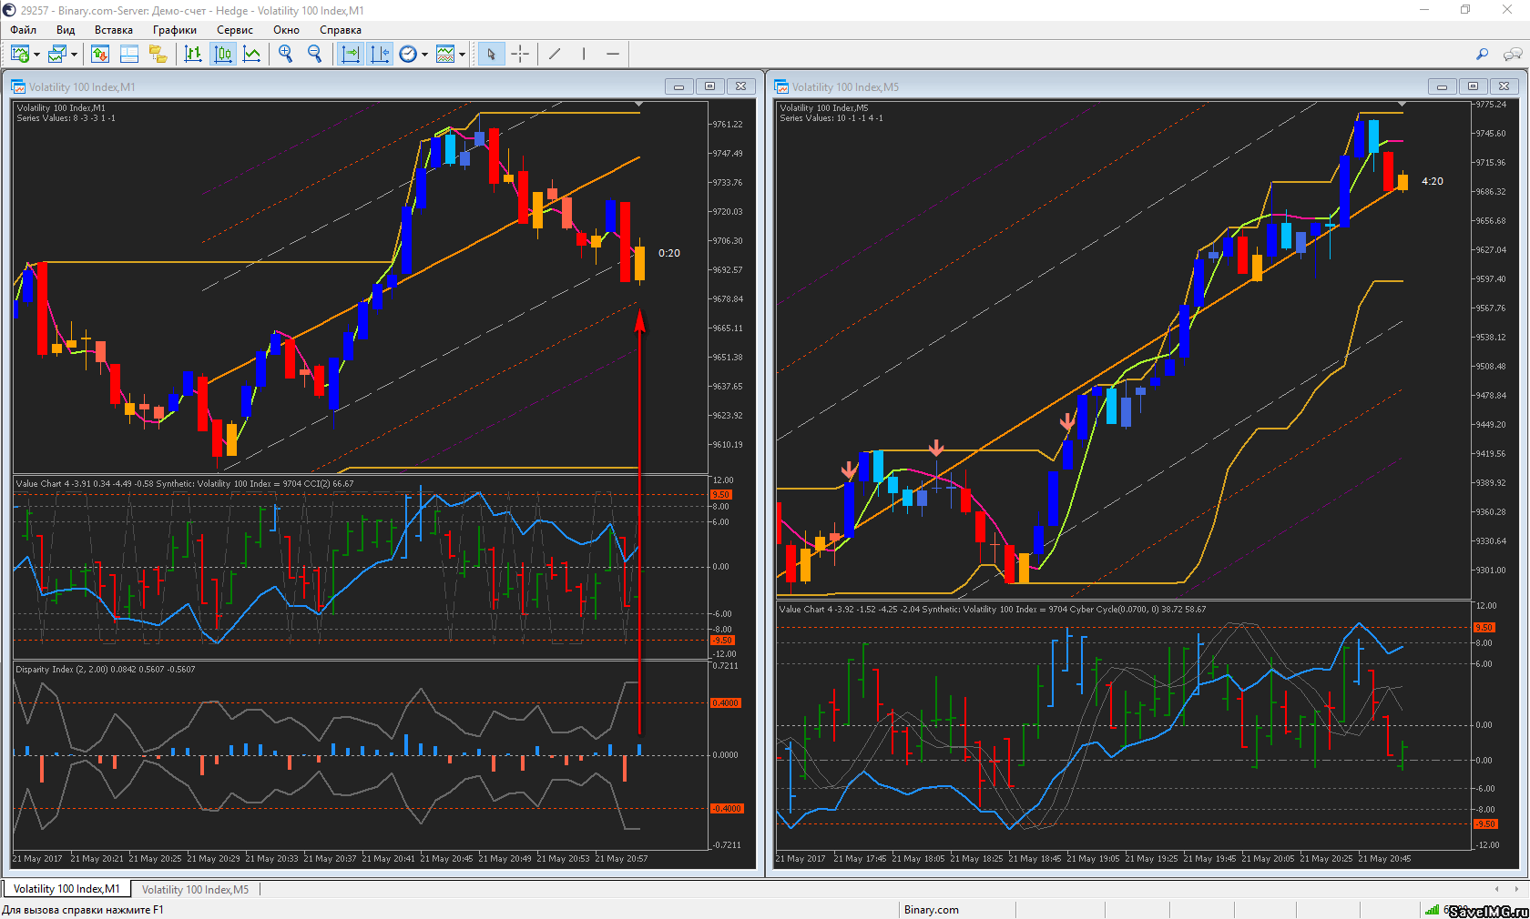Expand the periodicity clock dropdown arrow

pyautogui.click(x=424, y=55)
